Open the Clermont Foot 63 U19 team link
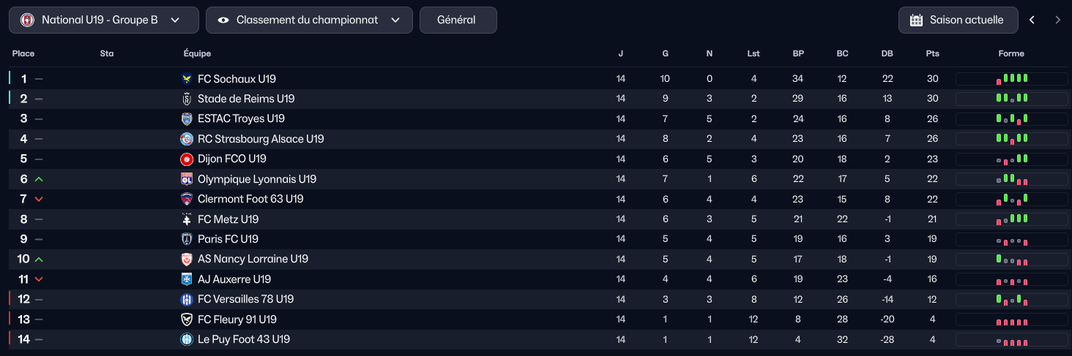 pyautogui.click(x=250, y=199)
